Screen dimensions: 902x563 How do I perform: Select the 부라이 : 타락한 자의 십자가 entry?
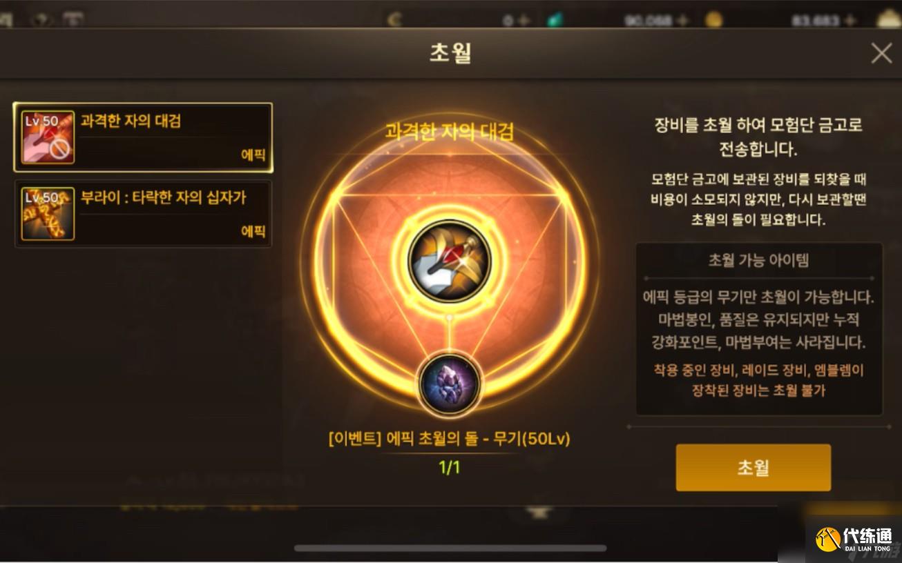pyautogui.click(x=143, y=214)
